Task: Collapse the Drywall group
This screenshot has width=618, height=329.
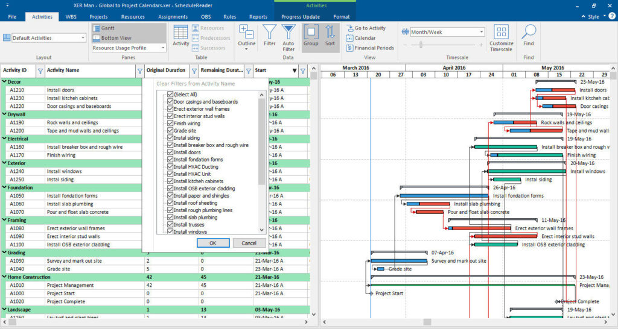Action: tap(4, 114)
